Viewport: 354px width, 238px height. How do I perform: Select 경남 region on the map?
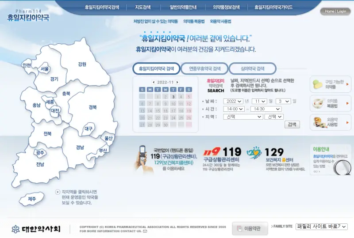click(80, 147)
